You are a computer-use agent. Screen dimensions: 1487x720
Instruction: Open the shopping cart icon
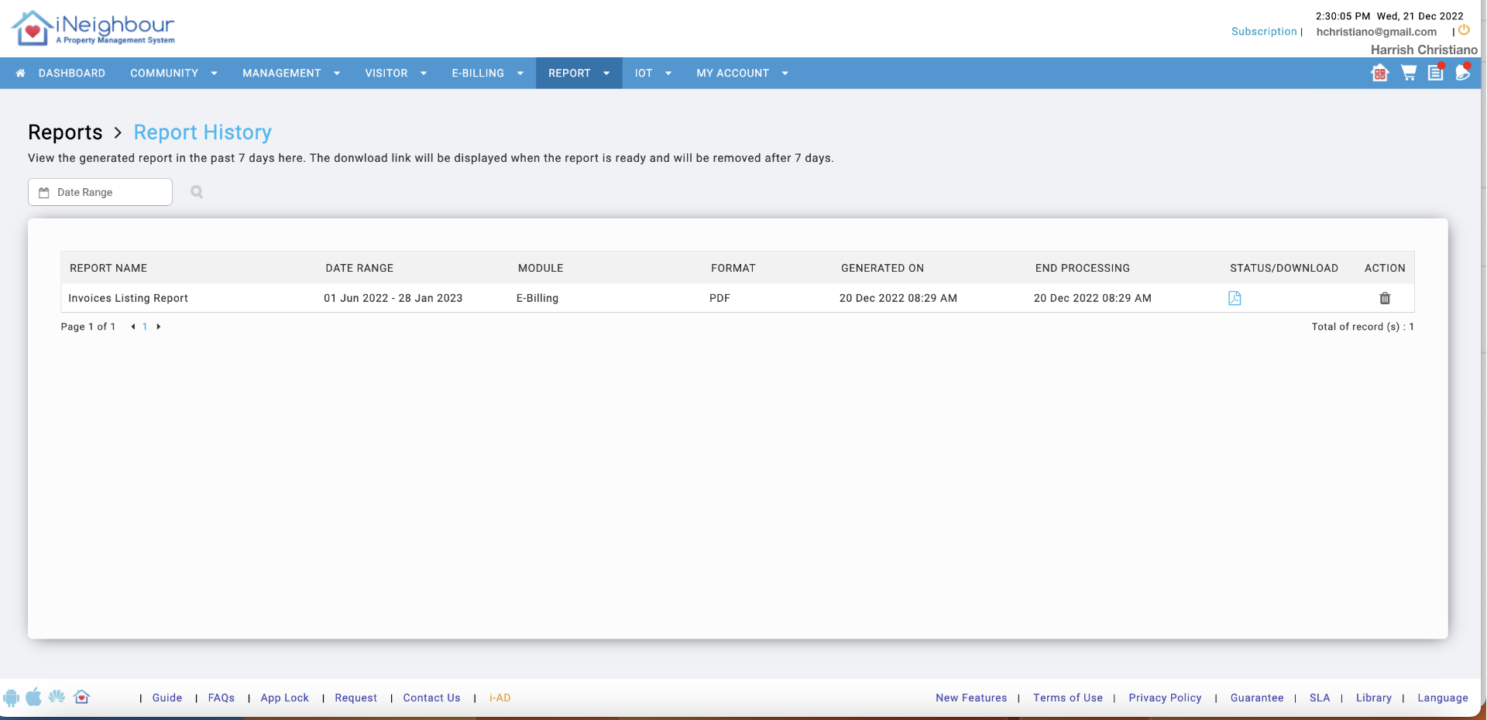pos(1409,73)
